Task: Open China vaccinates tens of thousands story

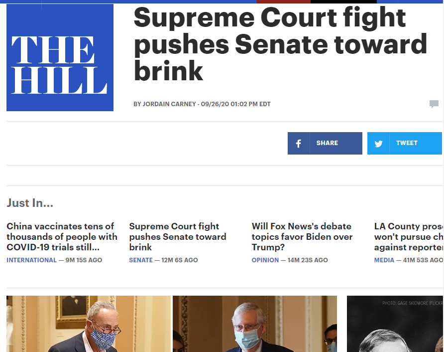Action: 62,237
